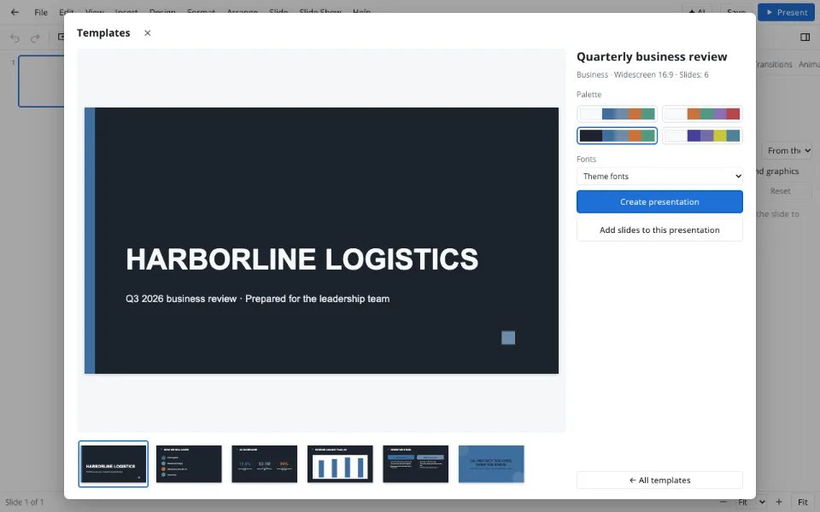820x512 pixels.
Task: Redo the action in toolbar
Action: point(35,38)
